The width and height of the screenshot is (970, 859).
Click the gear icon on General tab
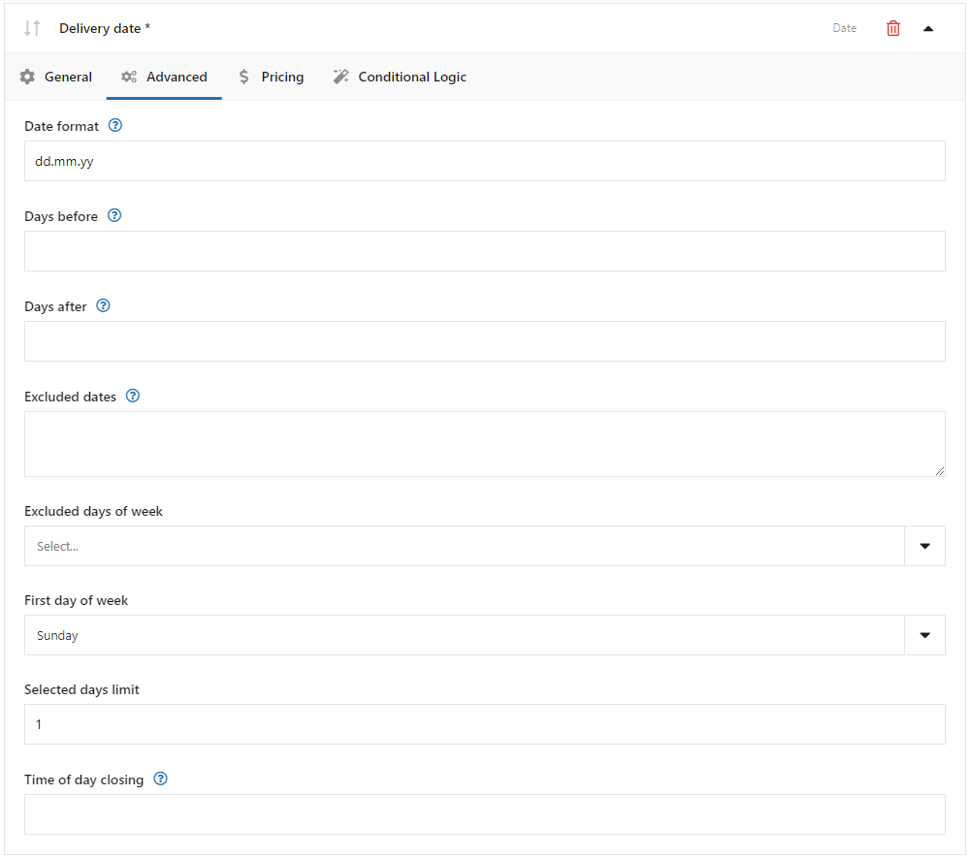coord(27,77)
